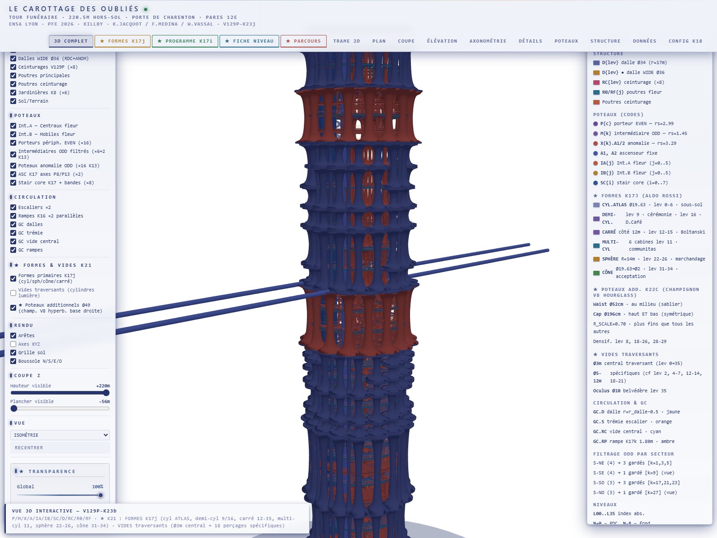The height and width of the screenshot is (538, 717).
Task: Enable Axes XYZ display
Action: pos(13,344)
